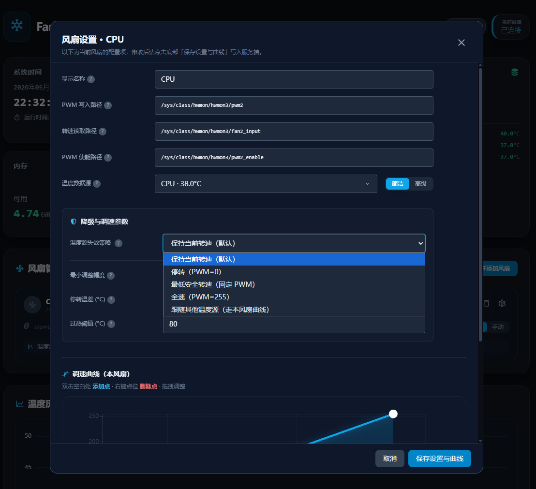Click curve icon beside 调速曲线 heading
The image size is (536, 489).
[65, 374]
